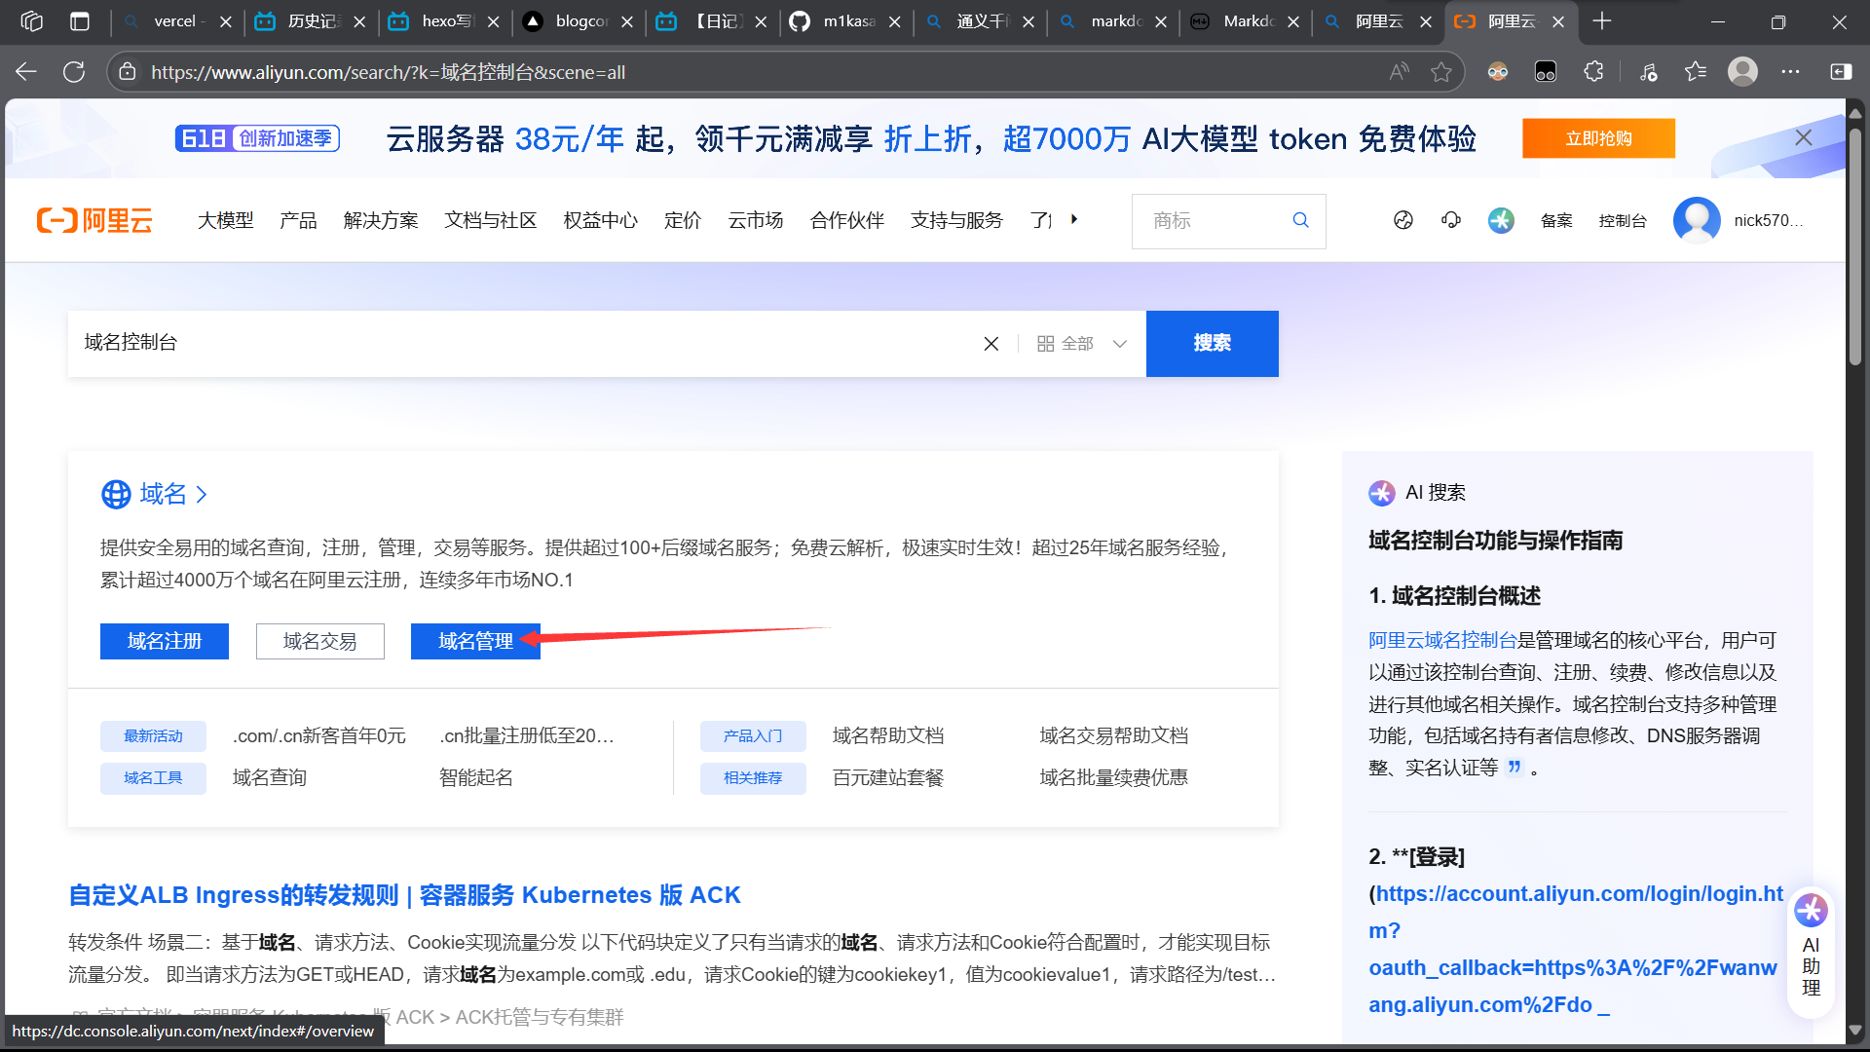Open the floating AI助理 widget
Screen dimensions: 1870x1052
tap(1811, 954)
